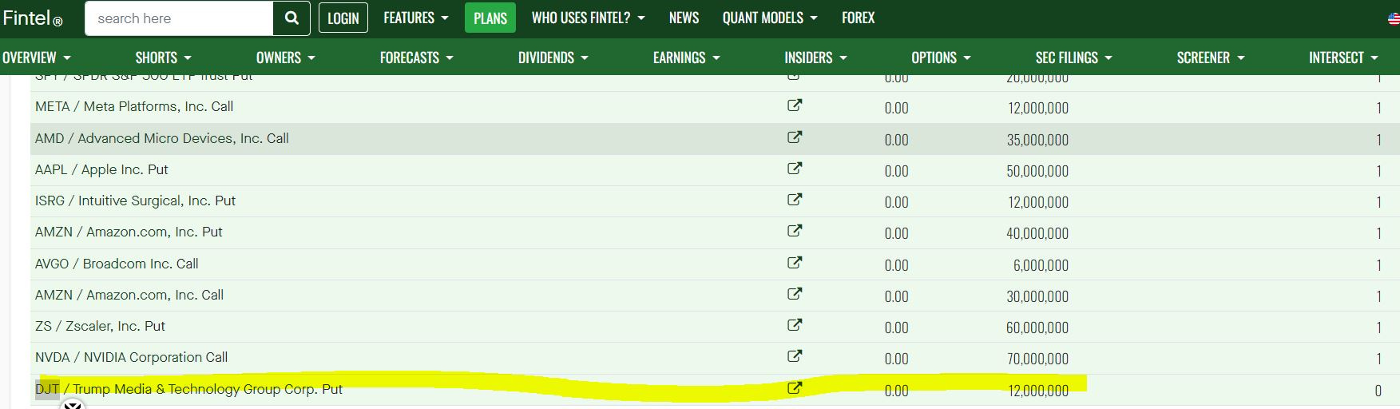This screenshot has width=1400, height=409.
Task: Open AMD / Advanced Micro Devices Call link
Action: 162,138
